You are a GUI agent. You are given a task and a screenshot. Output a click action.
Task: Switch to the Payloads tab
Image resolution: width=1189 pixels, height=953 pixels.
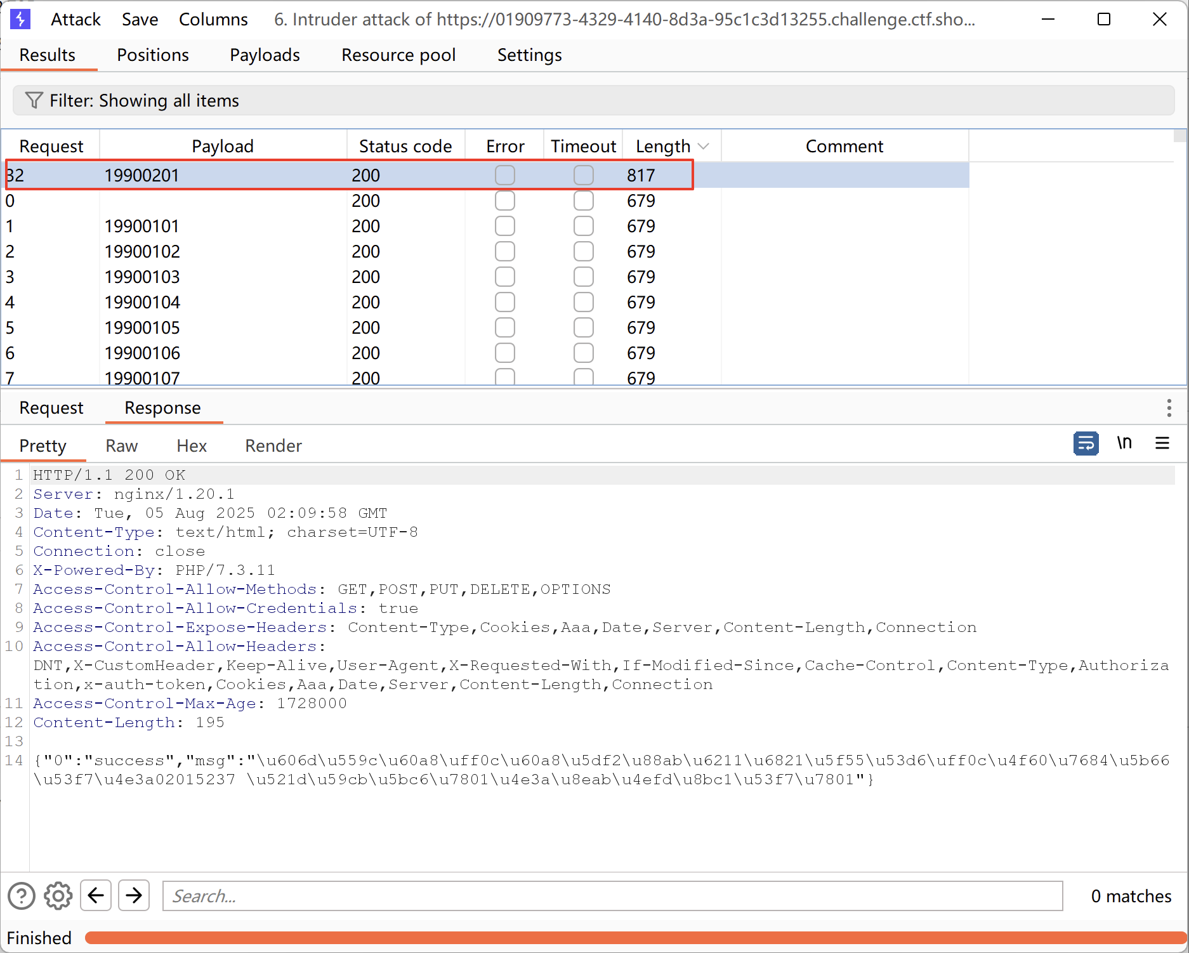(x=265, y=55)
